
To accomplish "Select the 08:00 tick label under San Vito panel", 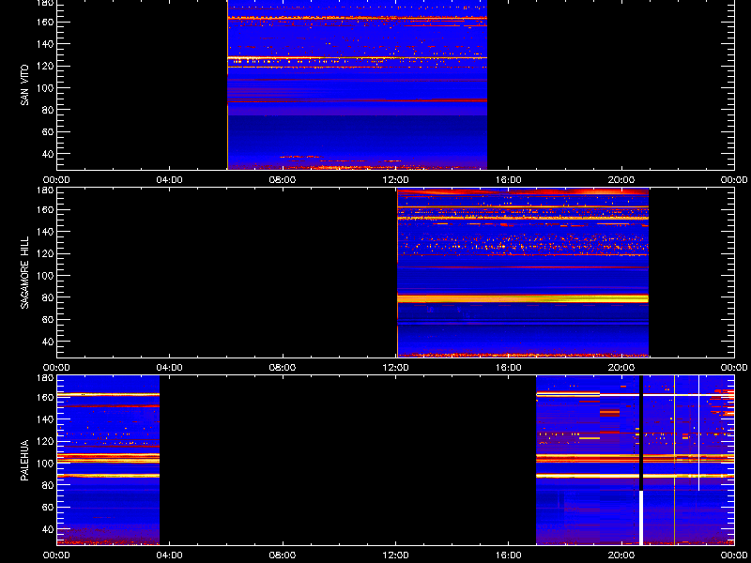I will click(x=283, y=180).
